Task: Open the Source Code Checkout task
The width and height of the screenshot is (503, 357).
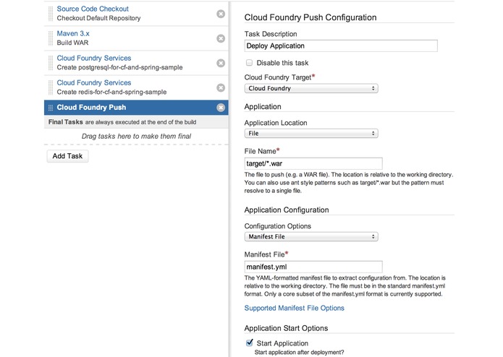Action: pyautogui.click(x=93, y=9)
